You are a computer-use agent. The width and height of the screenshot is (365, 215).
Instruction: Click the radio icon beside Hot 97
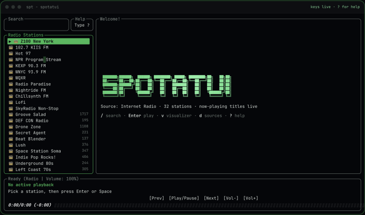click(11, 54)
